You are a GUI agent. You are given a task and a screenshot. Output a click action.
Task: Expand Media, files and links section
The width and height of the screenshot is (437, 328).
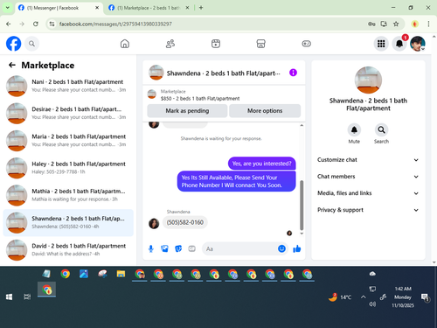(x=368, y=193)
